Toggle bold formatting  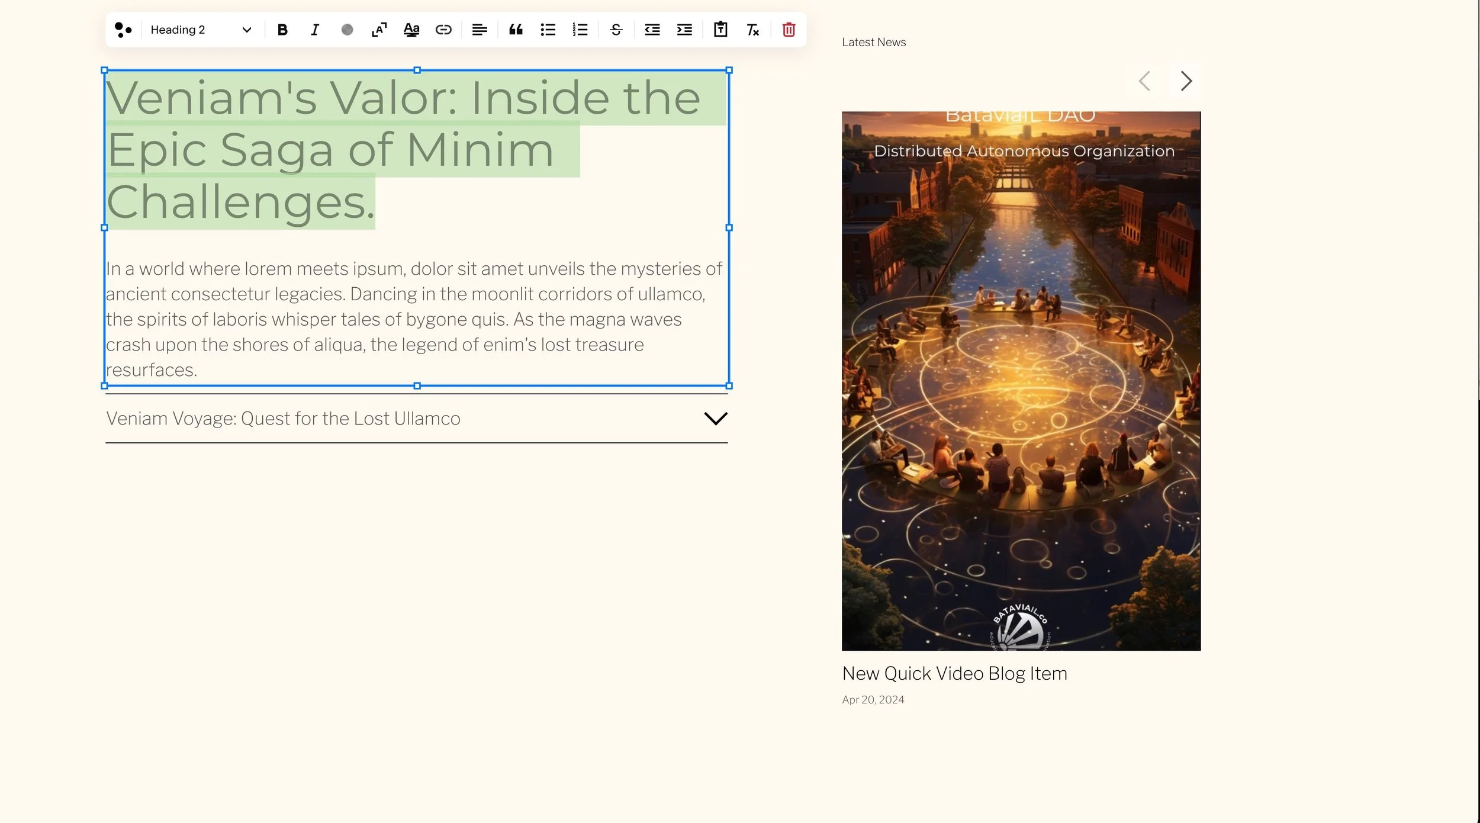tap(282, 30)
